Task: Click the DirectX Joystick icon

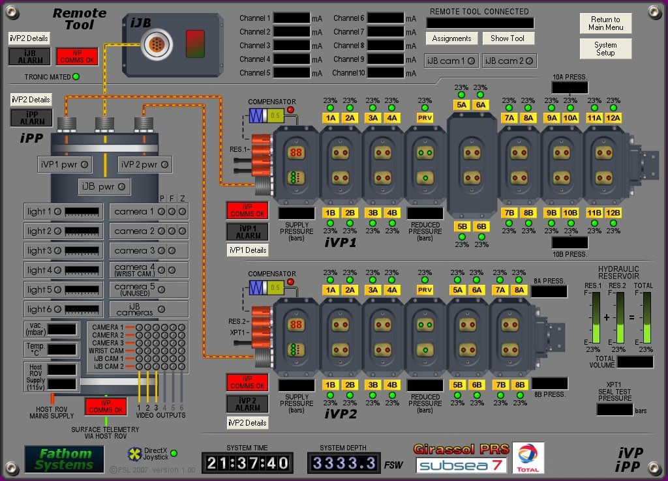Action: tap(134, 454)
